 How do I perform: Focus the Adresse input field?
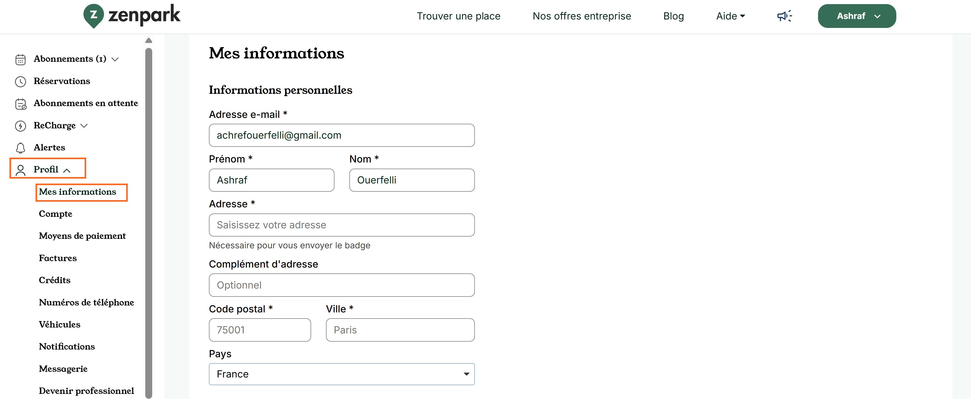point(342,225)
